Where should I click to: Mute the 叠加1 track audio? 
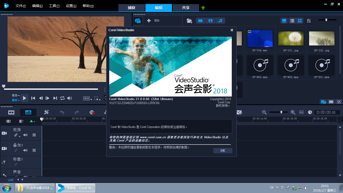point(25,150)
